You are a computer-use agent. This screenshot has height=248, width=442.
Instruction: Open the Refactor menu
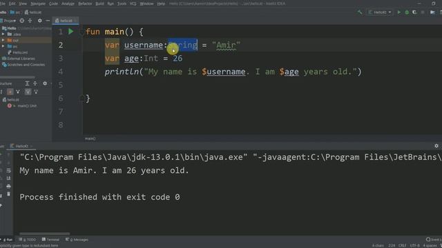coord(85,3)
